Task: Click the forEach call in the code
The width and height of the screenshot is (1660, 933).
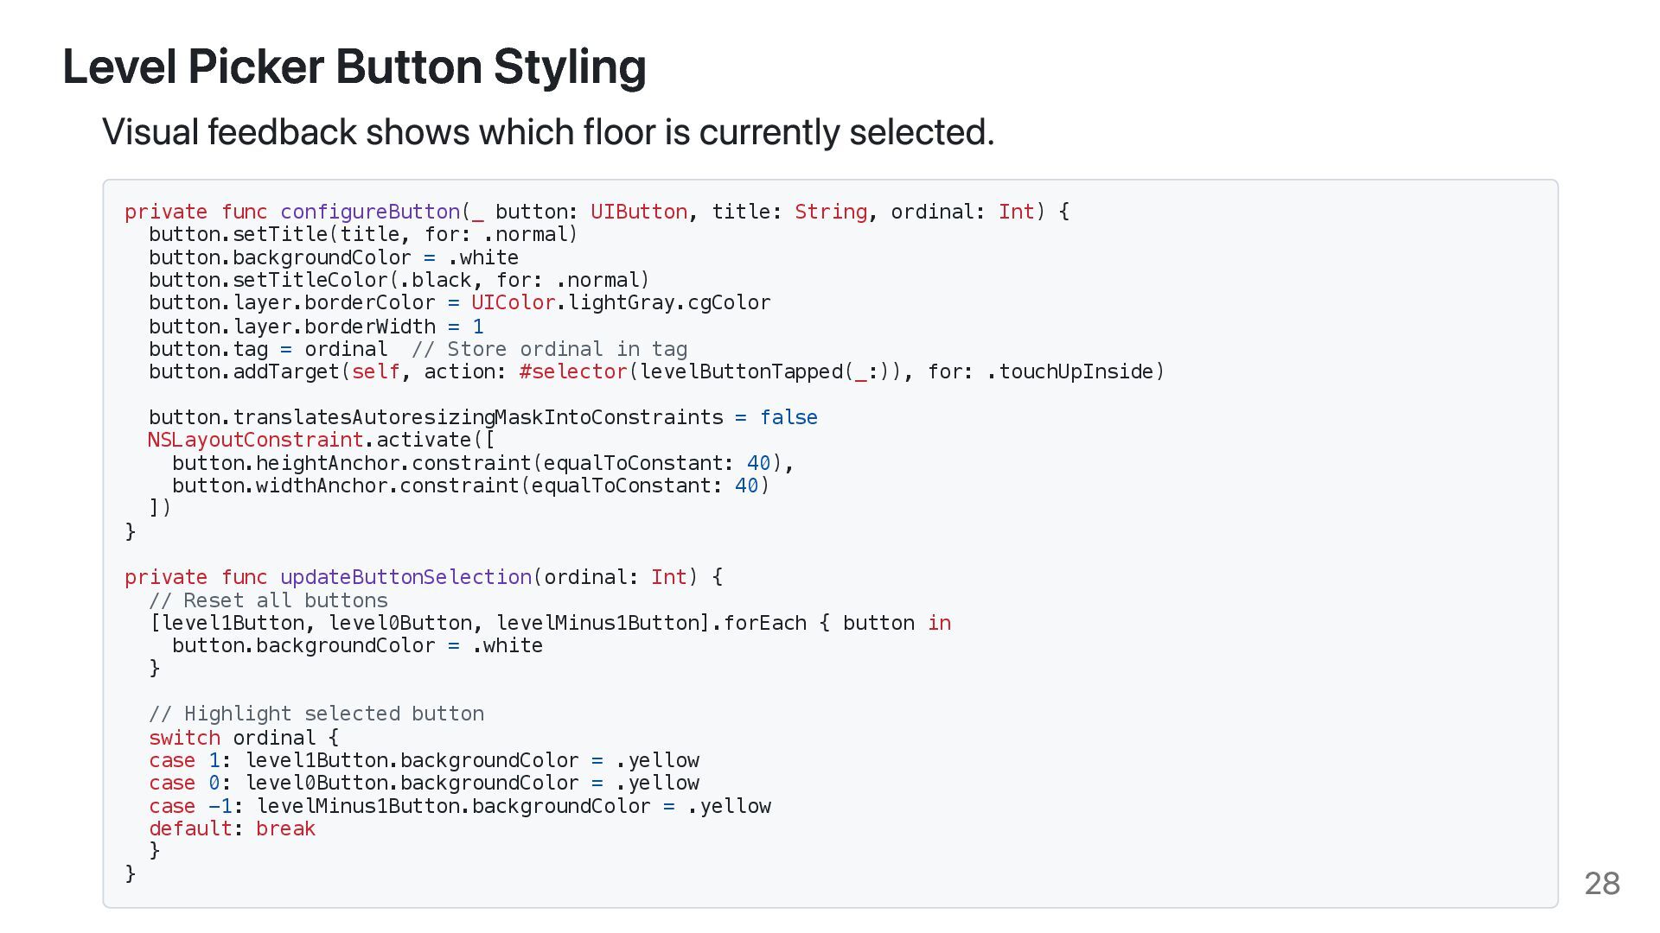Action: coord(764,623)
